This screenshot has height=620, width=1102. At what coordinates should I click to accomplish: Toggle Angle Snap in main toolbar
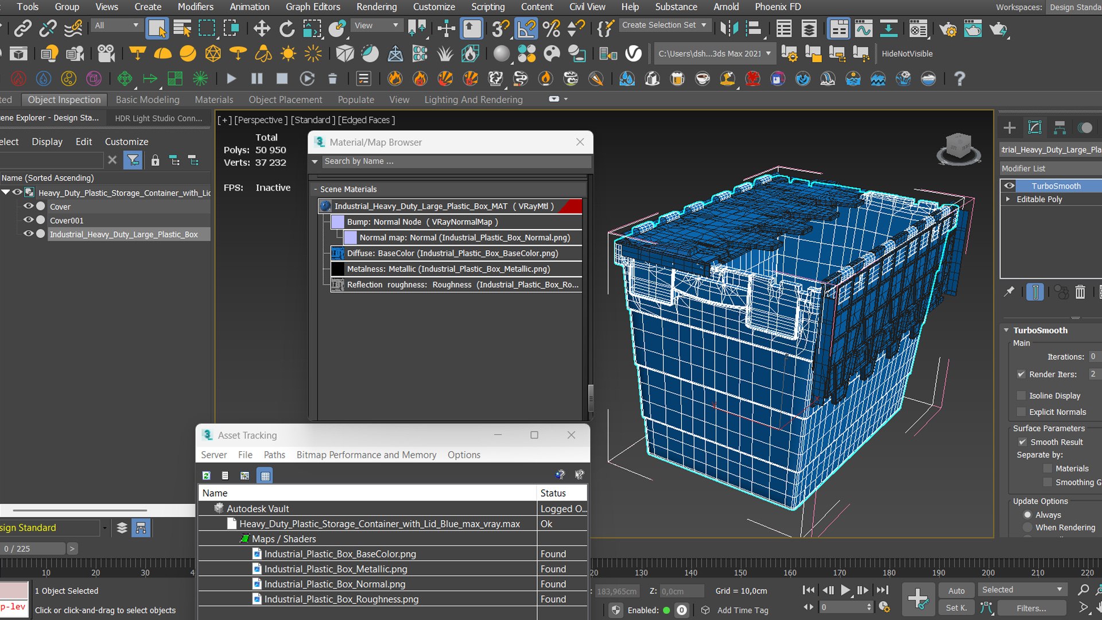pyautogui.click(x=526, y=28)
